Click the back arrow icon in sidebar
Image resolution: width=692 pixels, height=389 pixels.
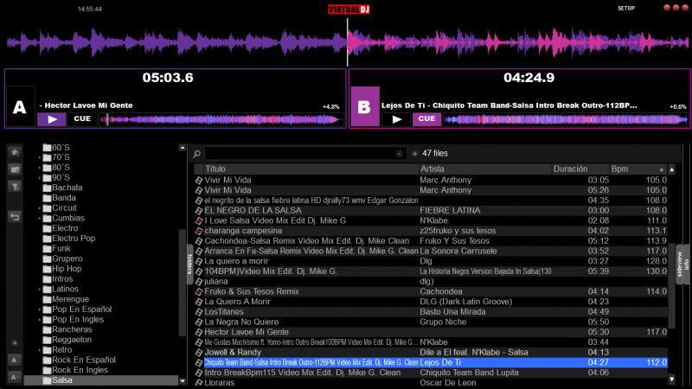tap(15, 216)
